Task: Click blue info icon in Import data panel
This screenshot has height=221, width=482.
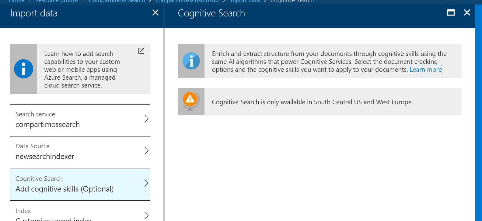Action: tap(23, 69)
